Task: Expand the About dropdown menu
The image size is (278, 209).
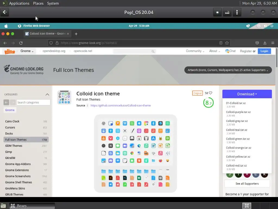Action: [214, 51]
